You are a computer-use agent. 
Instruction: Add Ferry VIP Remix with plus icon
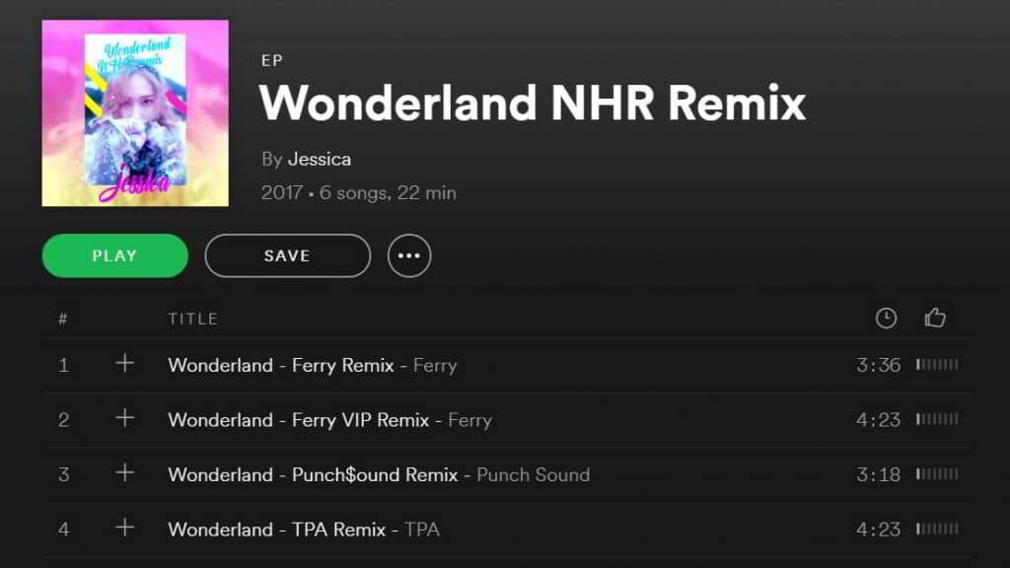(125, 418)
